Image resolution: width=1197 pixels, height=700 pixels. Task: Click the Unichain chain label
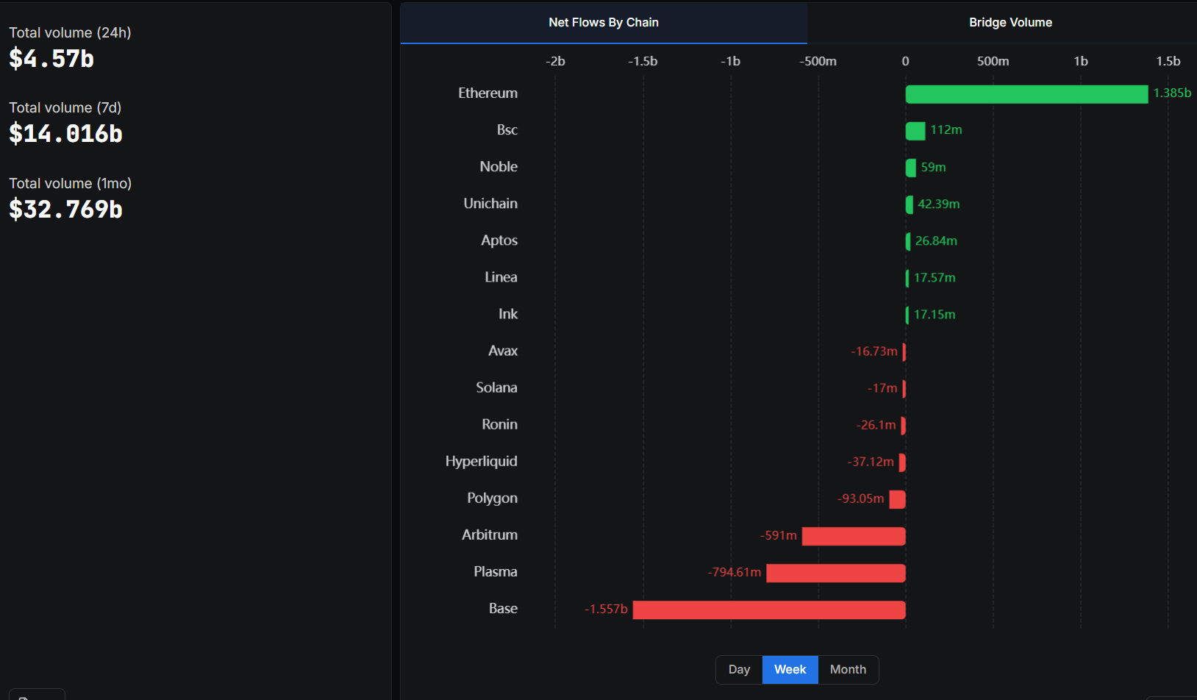[490, 204]
